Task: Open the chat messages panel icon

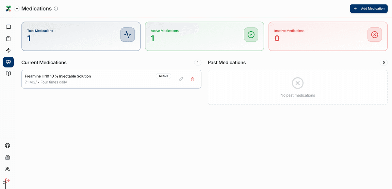Action: click(8, 27)
